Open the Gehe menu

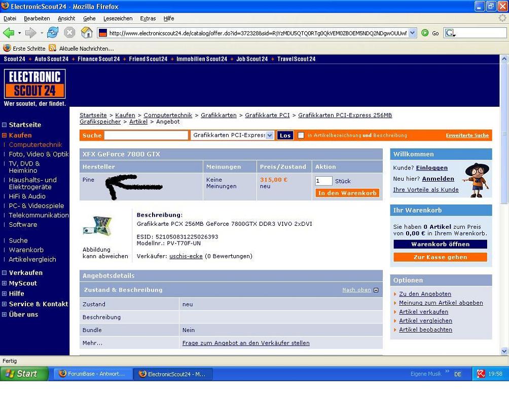click(x=89, y=18)
